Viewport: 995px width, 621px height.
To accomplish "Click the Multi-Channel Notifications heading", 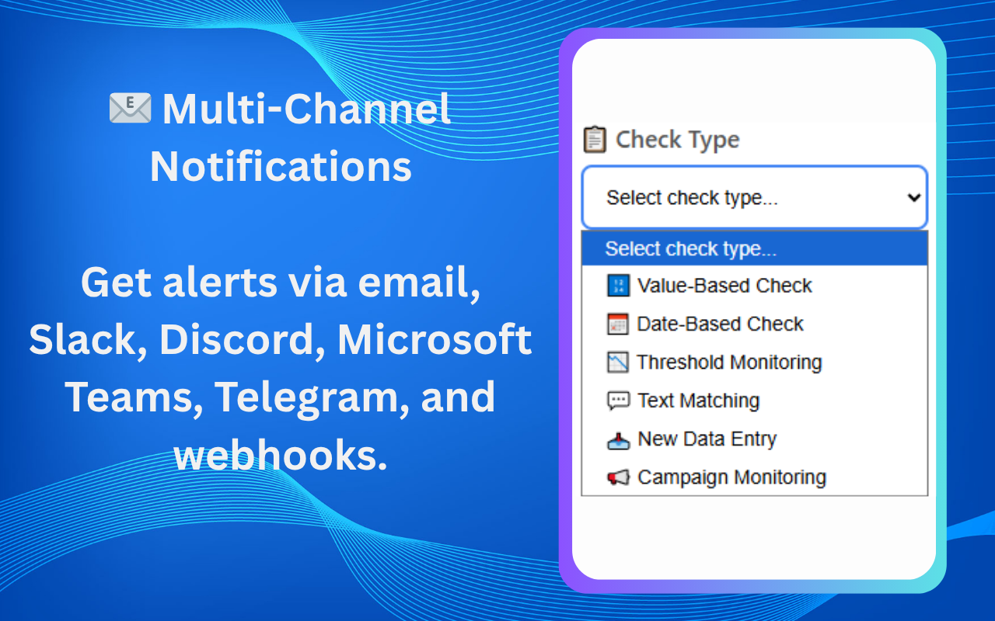I will tap(281, 137).
